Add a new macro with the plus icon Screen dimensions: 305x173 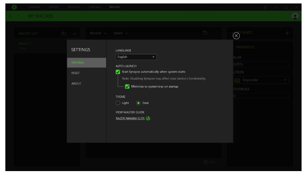[74, 34]
